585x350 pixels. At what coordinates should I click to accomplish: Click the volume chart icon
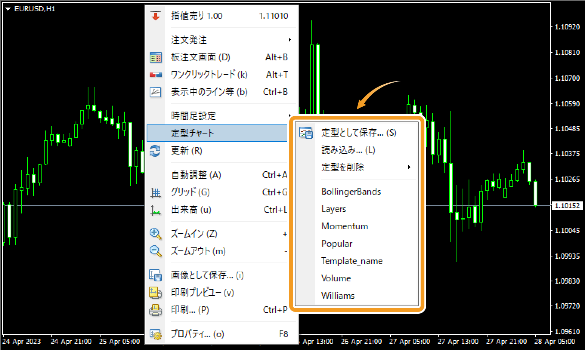click(x=155, y=210)
